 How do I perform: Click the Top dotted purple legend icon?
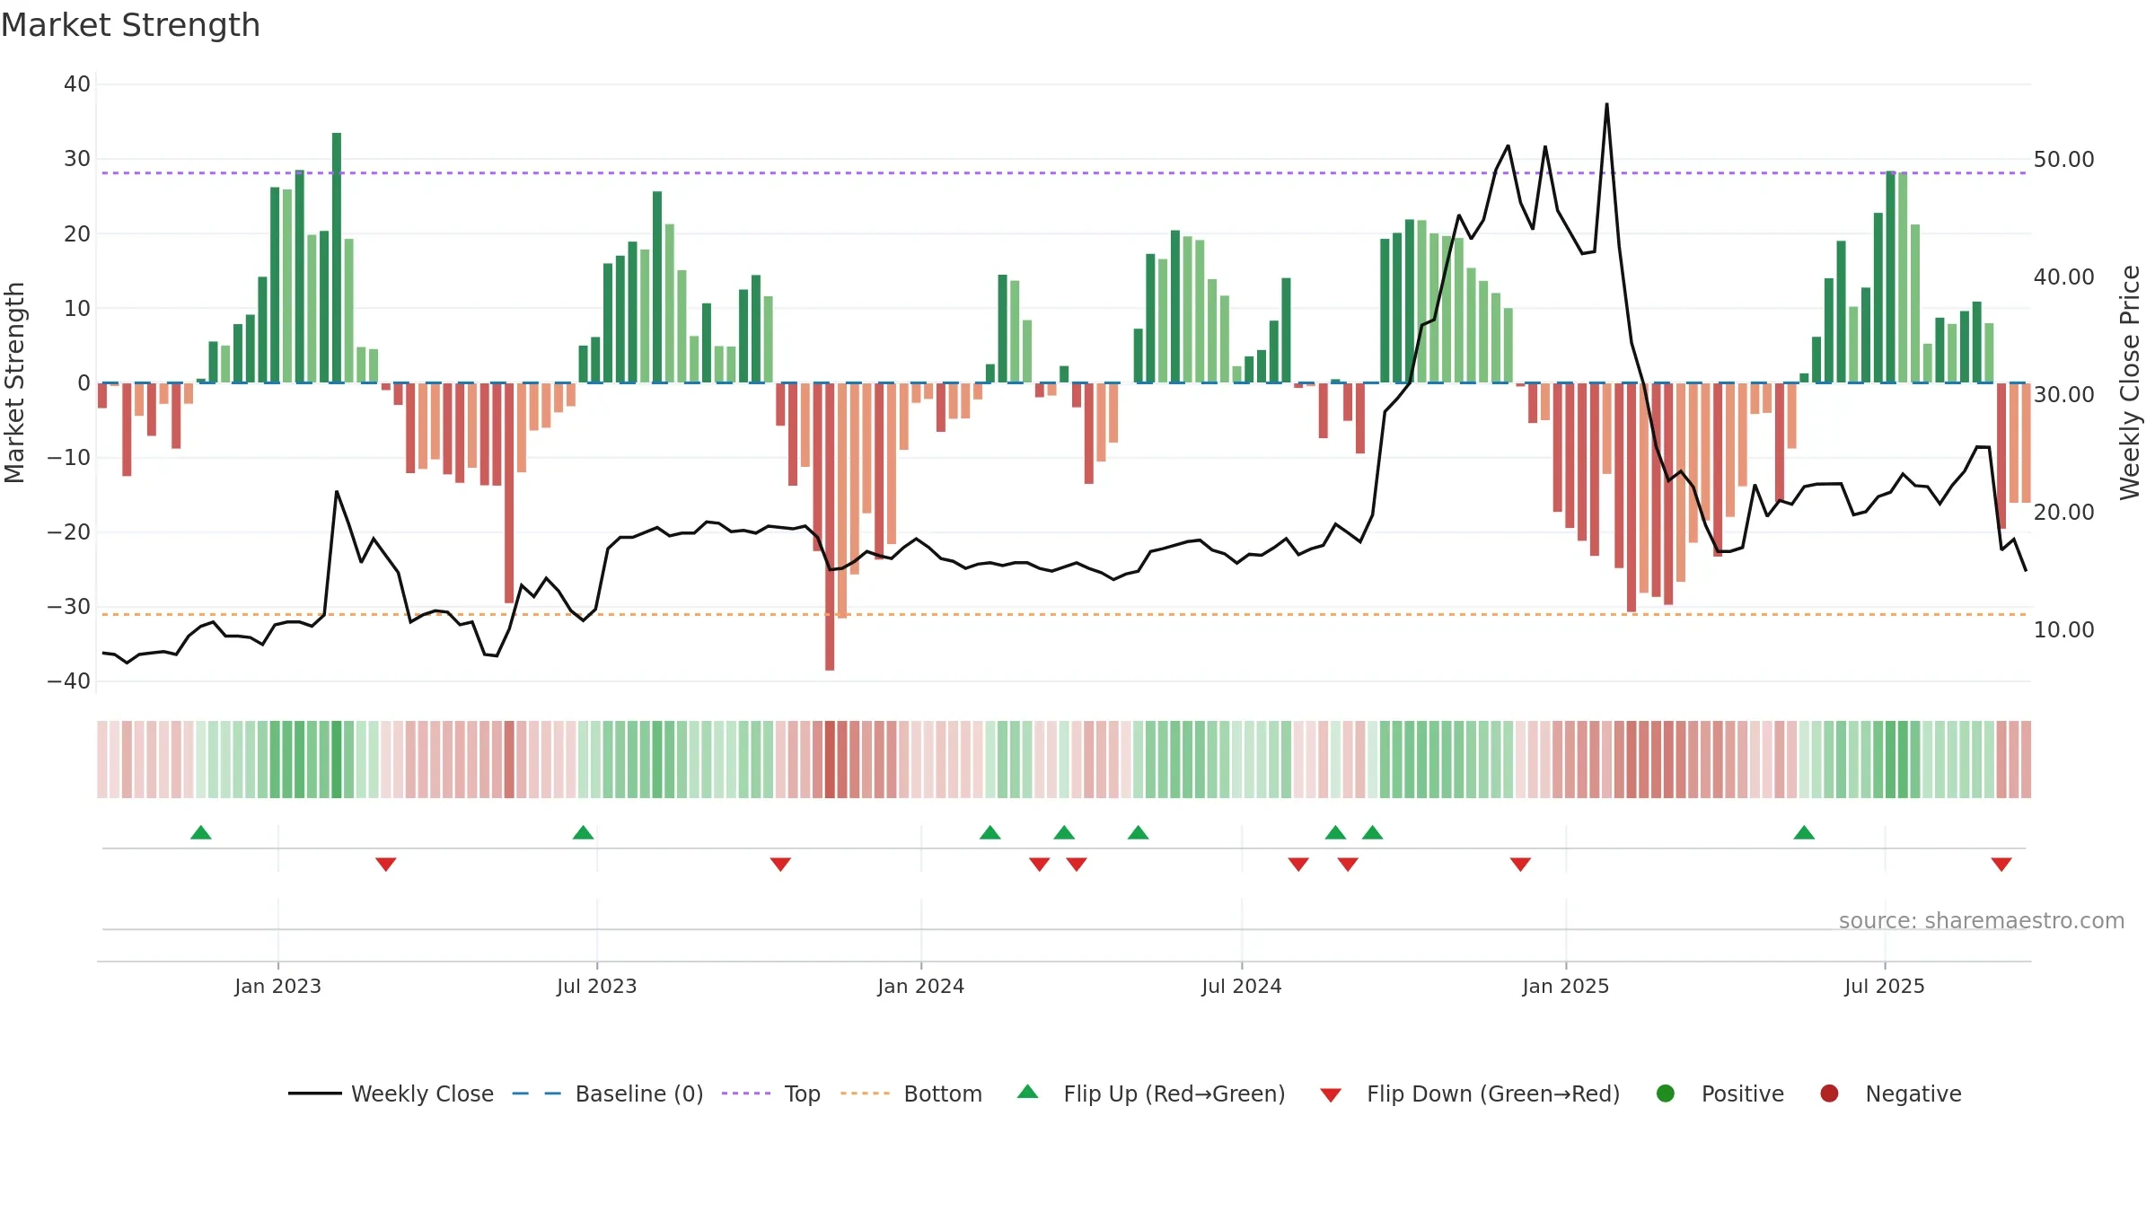pos(746,1093)
